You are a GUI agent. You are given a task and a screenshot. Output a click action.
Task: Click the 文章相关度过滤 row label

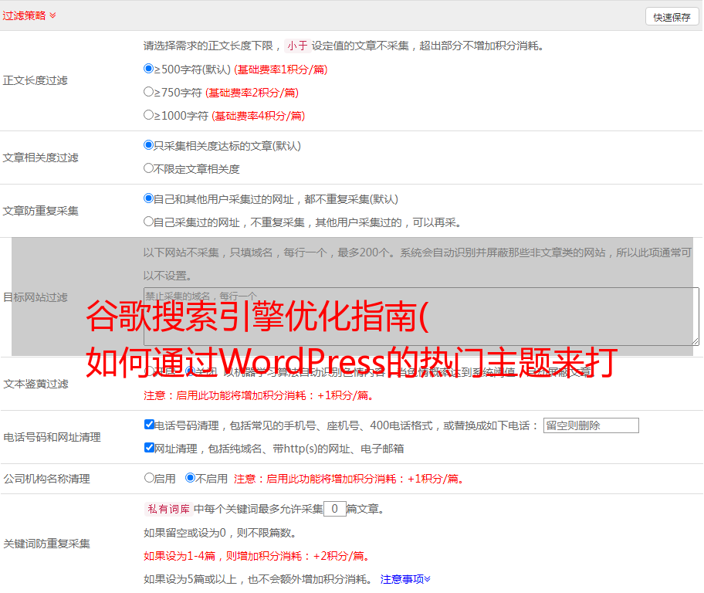[x=40, y=158]
